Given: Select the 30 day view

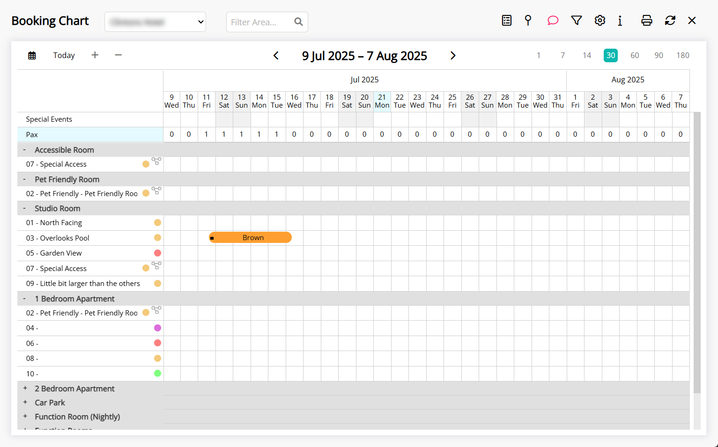Looking at the screenshot, I should tap(611, 55).
